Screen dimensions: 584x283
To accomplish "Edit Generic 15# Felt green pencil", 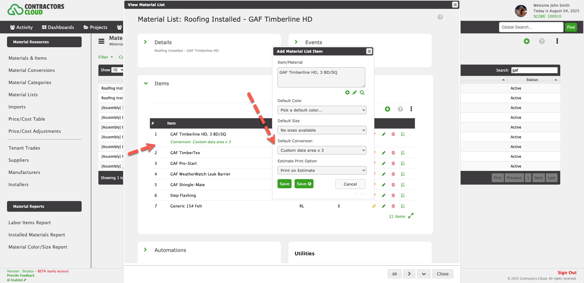I will coord(384,206).
